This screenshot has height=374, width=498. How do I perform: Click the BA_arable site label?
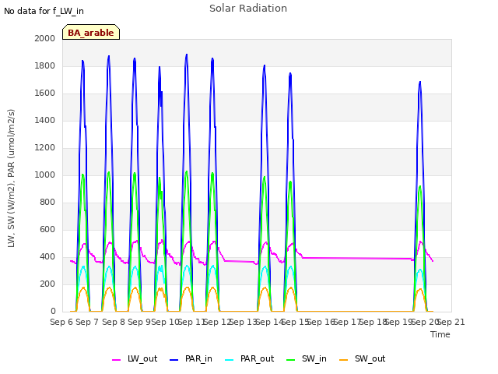(x=91, y=33)
